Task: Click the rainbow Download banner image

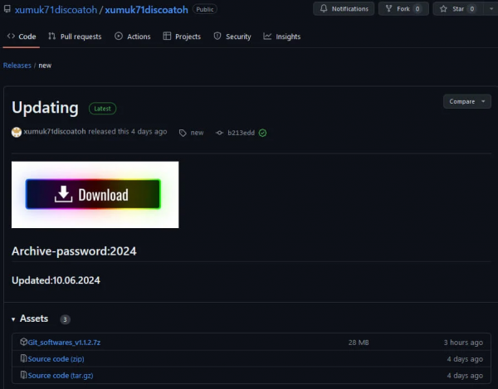Action: click(x=95, y=195)
